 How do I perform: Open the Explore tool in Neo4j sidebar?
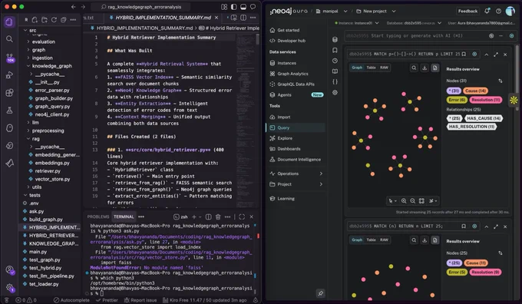285,138
